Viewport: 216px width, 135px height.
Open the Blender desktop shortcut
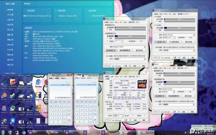[4, 96]
